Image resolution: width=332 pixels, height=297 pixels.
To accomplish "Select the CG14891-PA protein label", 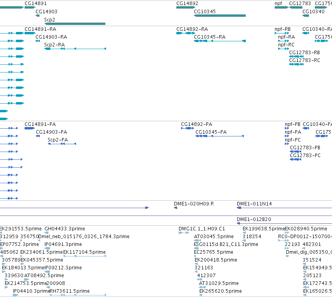I will click(40, 124).
